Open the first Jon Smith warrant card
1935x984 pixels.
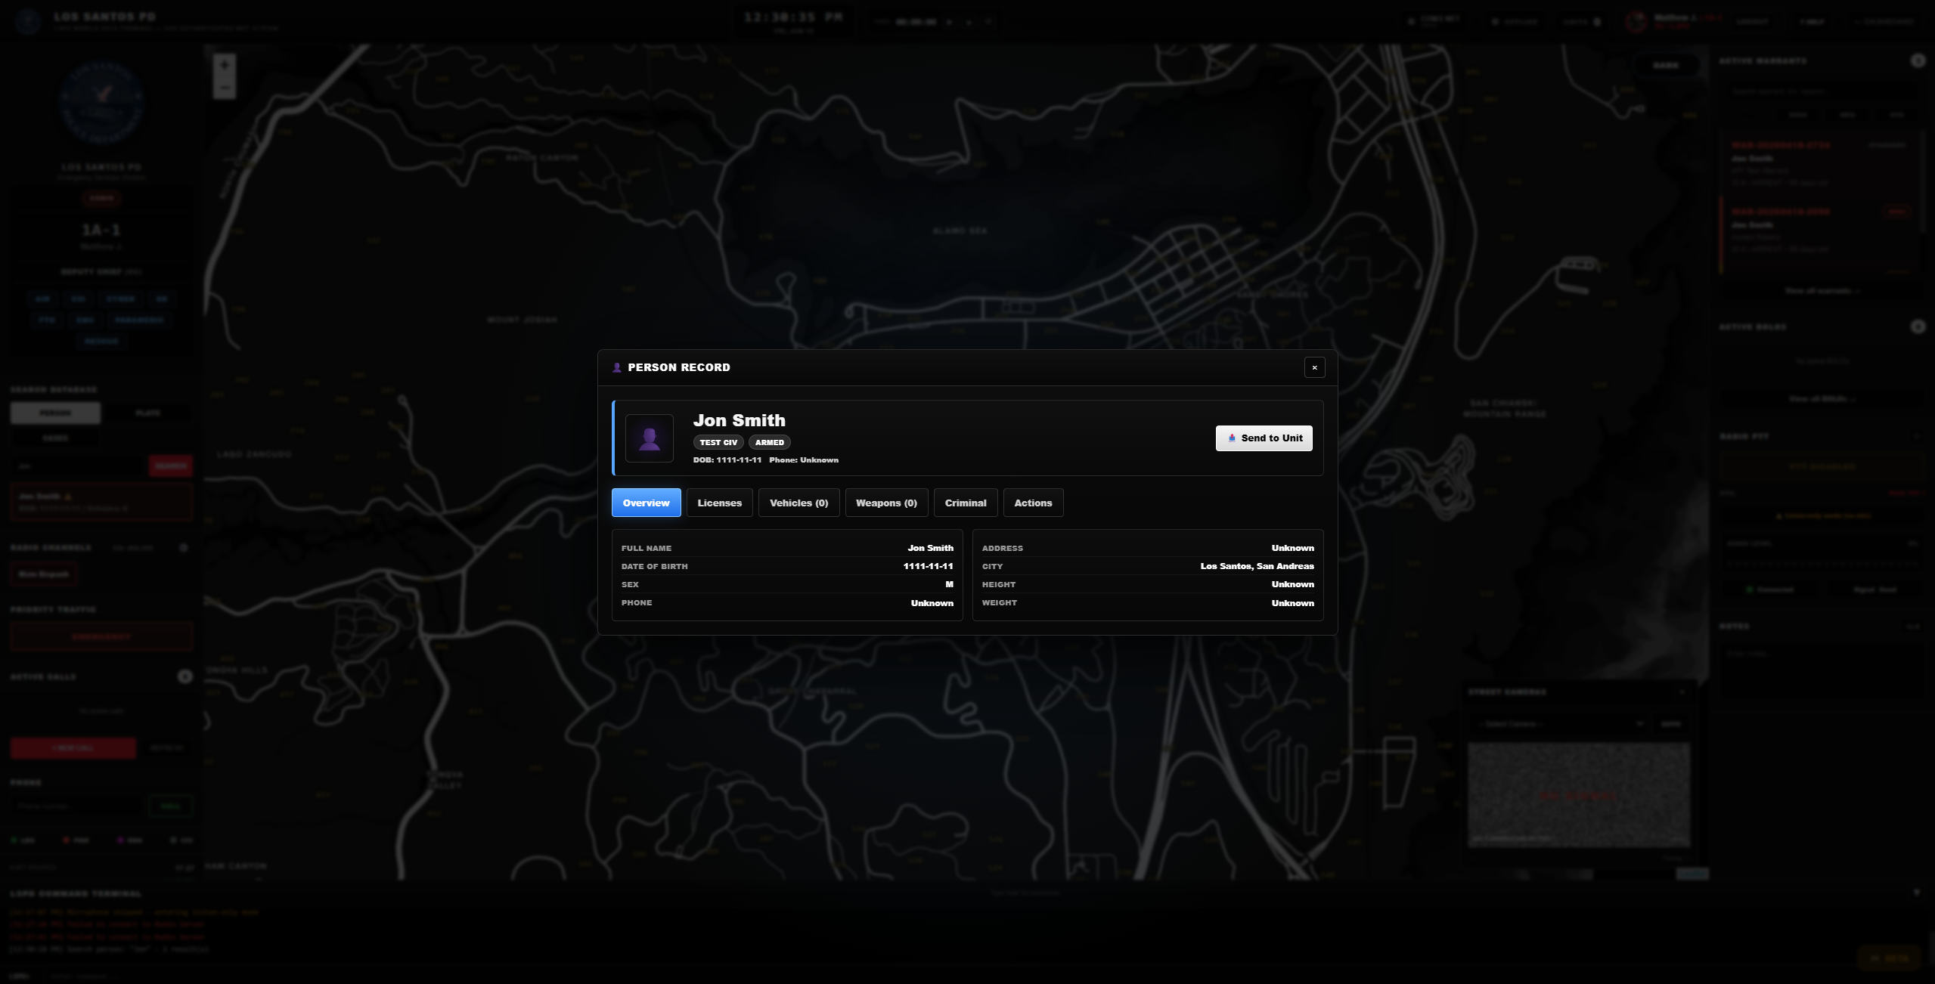pos(1820,163)
